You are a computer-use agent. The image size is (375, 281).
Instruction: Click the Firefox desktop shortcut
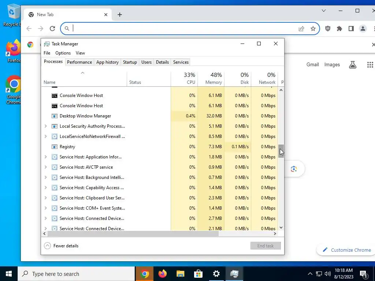click(x=14, y=51)
